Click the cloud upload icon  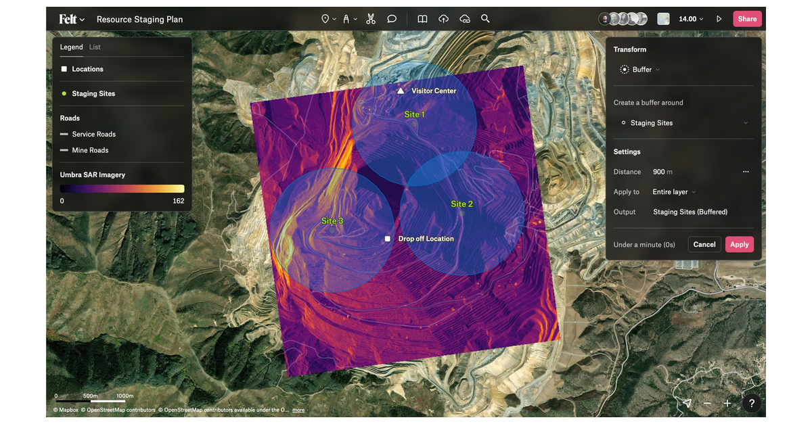[443, 19]
